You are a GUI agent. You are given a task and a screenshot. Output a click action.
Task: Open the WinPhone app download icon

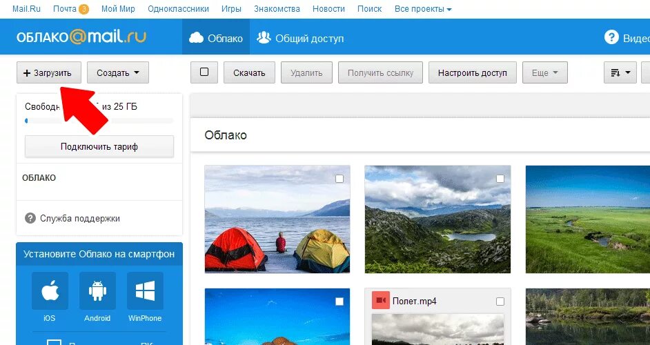(x=145, y=290)
